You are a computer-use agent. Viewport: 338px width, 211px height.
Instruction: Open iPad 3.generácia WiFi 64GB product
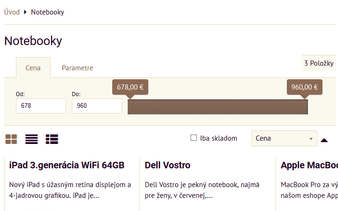coord(67,165)
